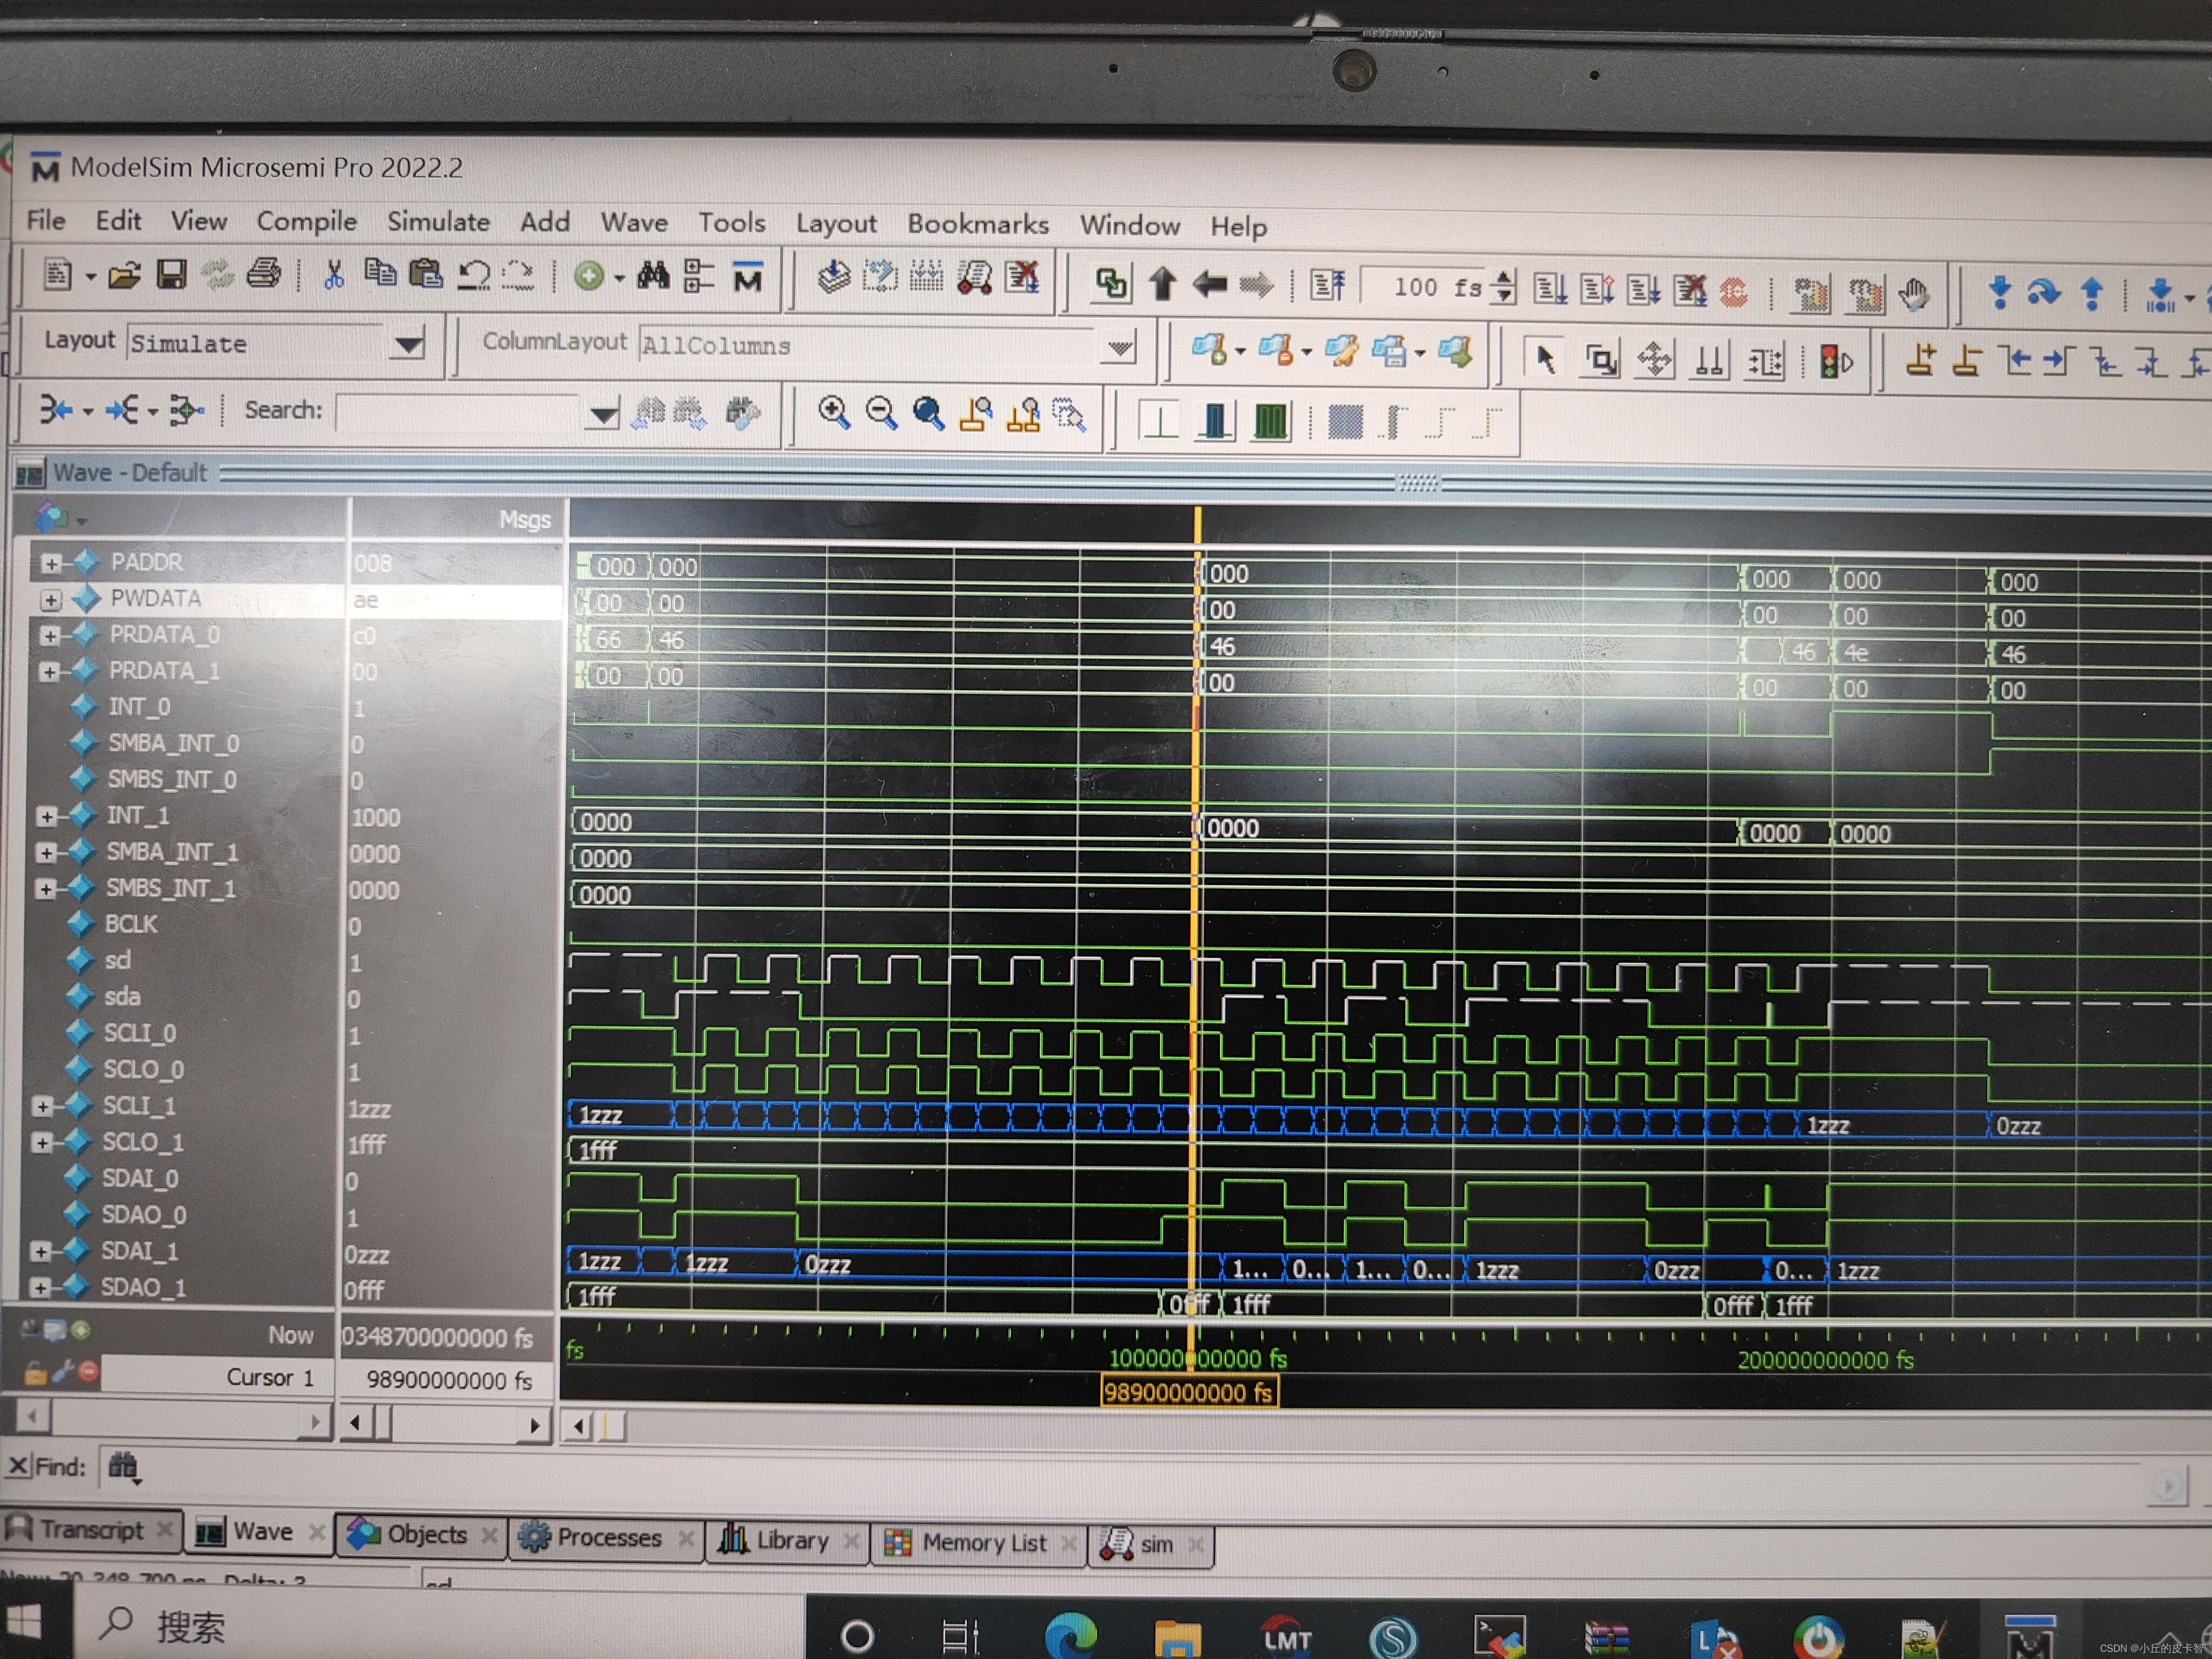
Task: Click the Step Into blue arrow icon
Action: [1999, 293]
